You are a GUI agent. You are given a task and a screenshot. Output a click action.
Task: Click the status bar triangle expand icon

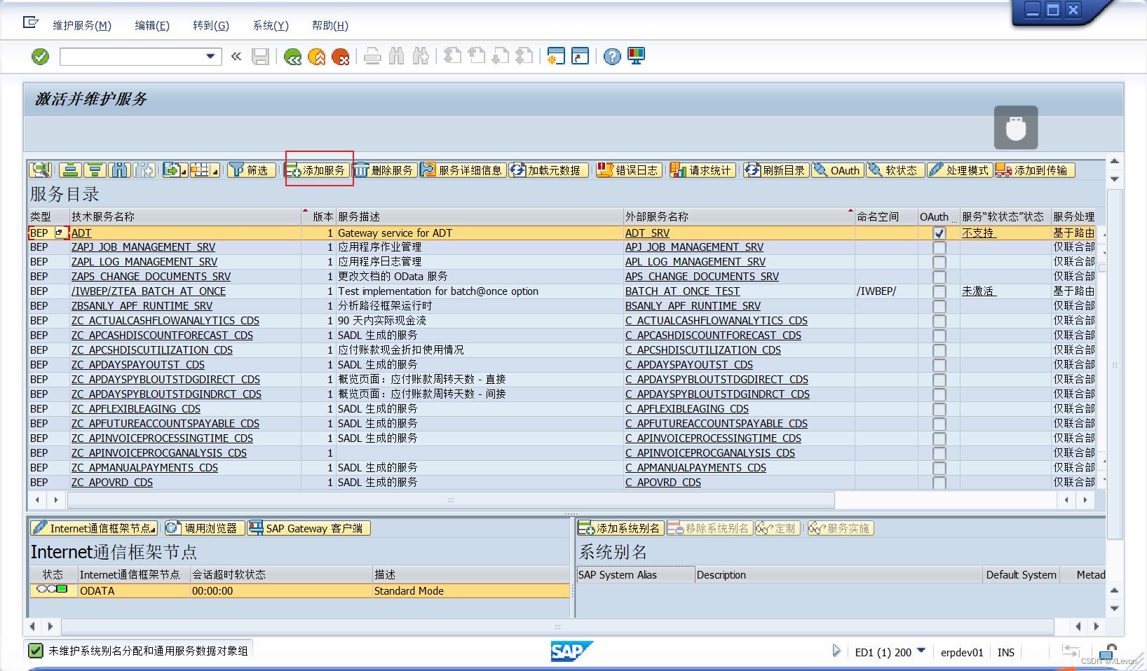point(836,651)
